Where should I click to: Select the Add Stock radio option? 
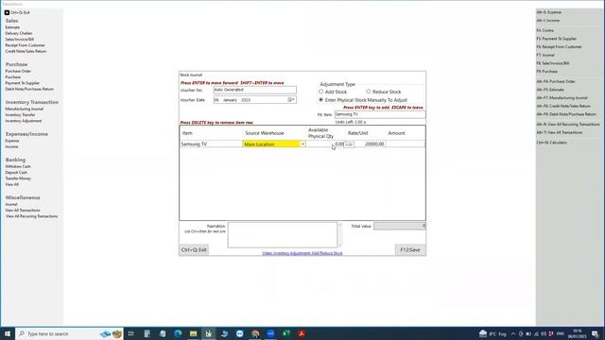(x=320, y=92)
